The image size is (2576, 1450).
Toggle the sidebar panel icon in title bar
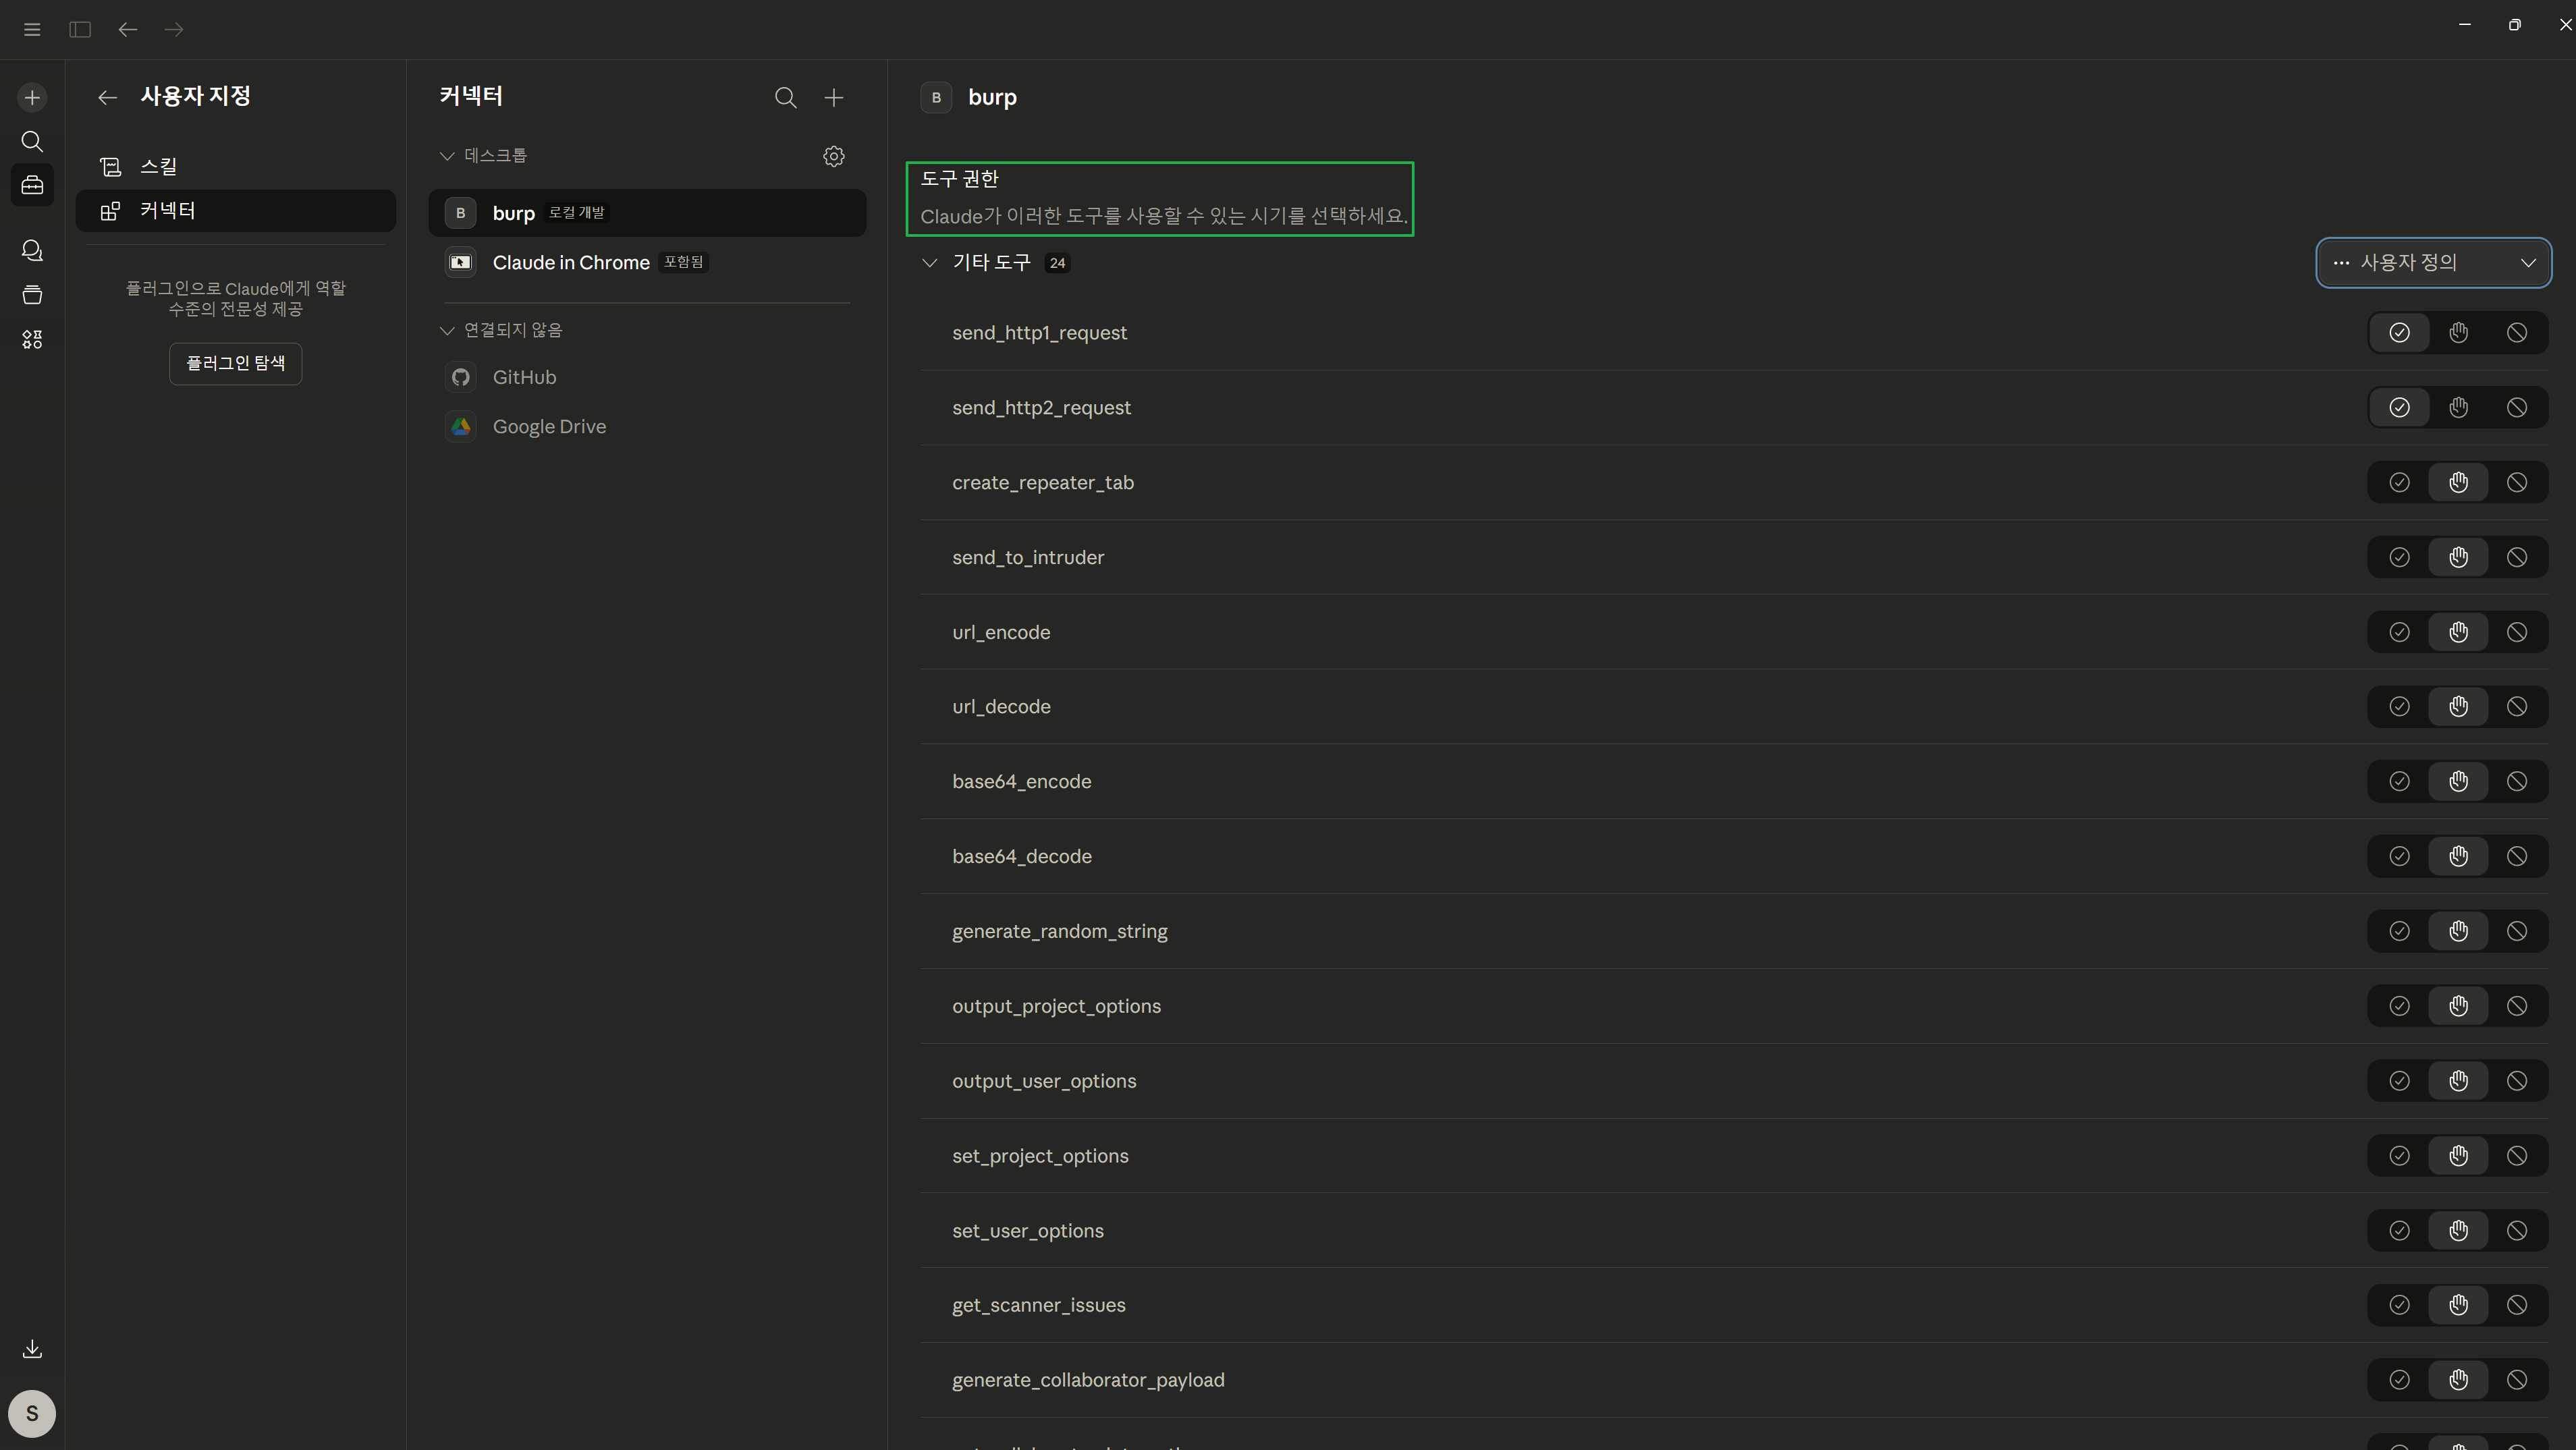(80, 29)
